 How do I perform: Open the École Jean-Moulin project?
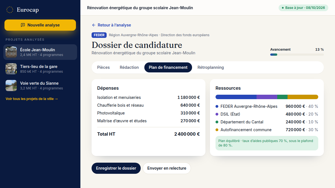(x=40, y=52)
